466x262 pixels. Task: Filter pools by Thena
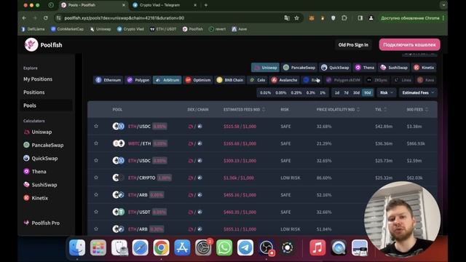[x=365, y=68]
